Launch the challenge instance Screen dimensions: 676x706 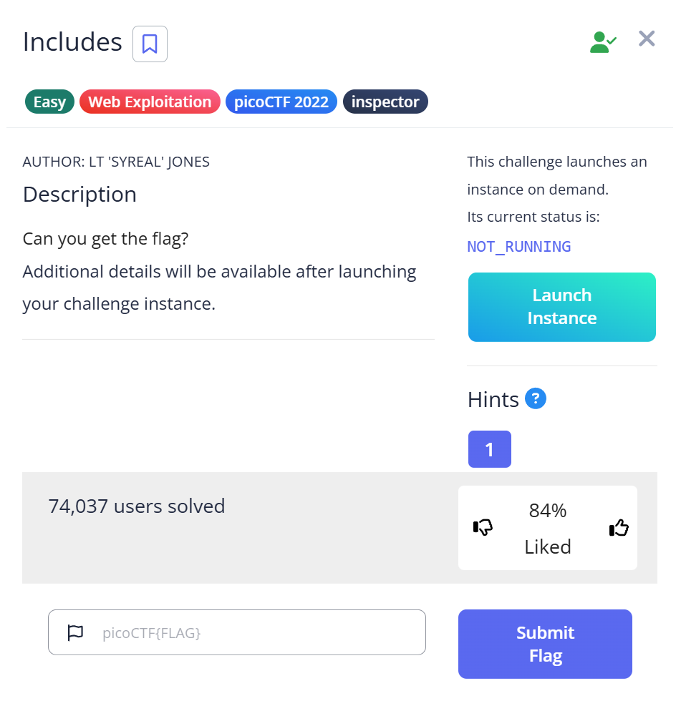click(562, 307)
